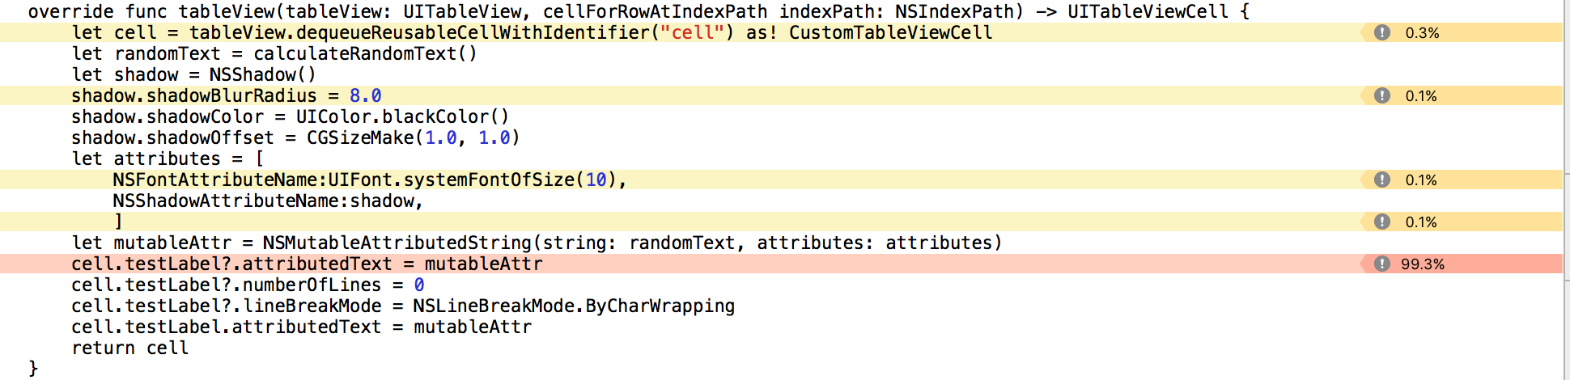Select the 0.1% annotation for shadowBlurRadius

(1462, 95)
